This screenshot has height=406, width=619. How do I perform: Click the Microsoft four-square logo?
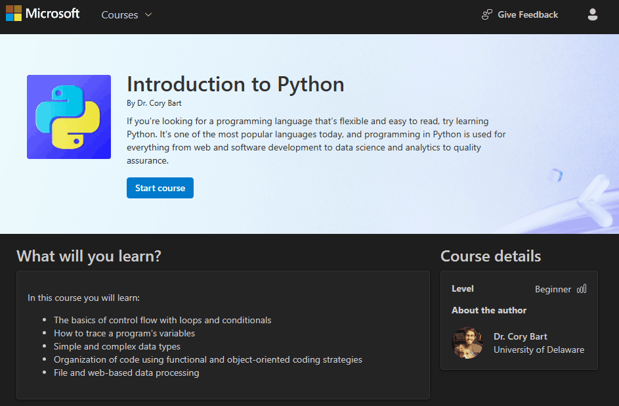pos(14,14)
